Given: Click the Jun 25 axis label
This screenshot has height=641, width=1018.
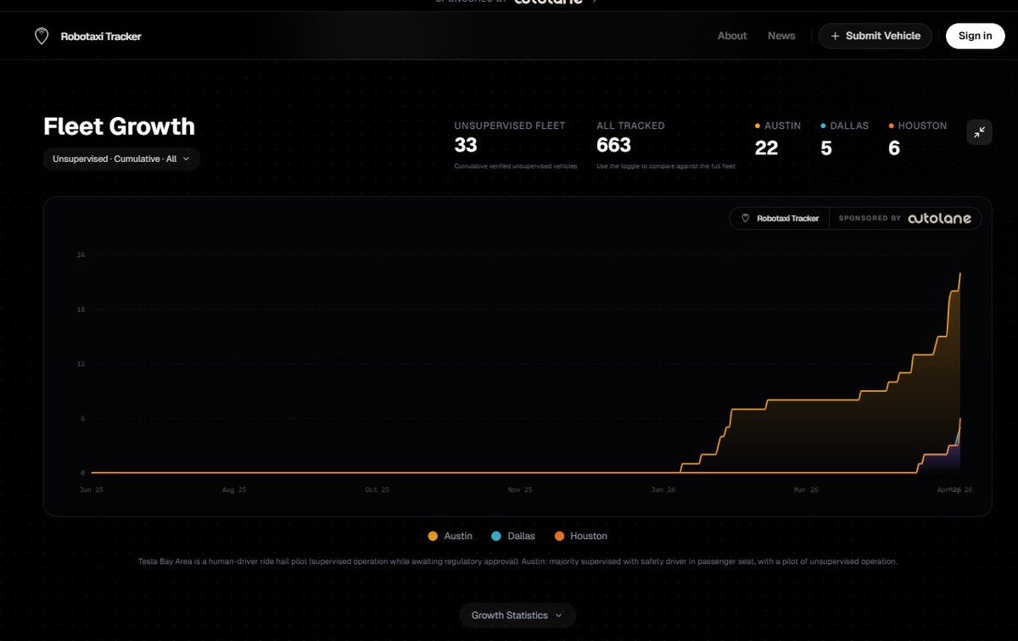Looking at the screenshot, I should coord(92,490).
